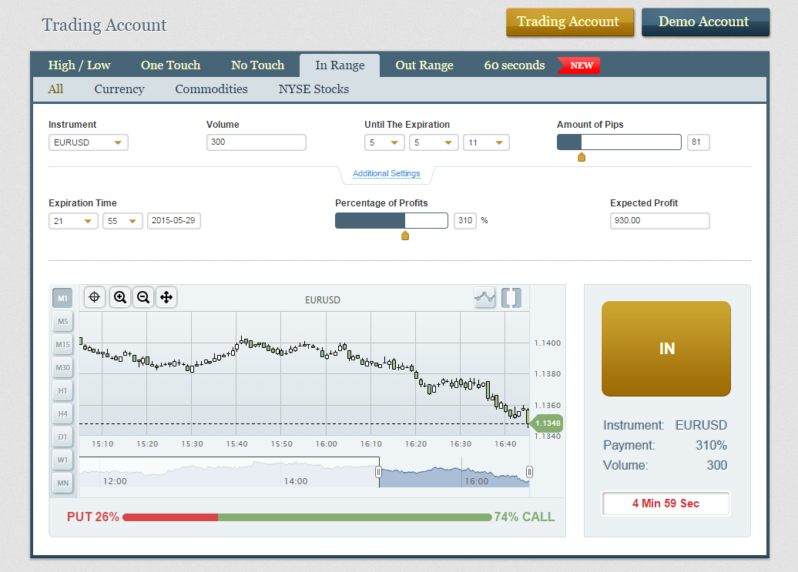Switch to One Touch tab
798x572 pixels.
[170, 65]
